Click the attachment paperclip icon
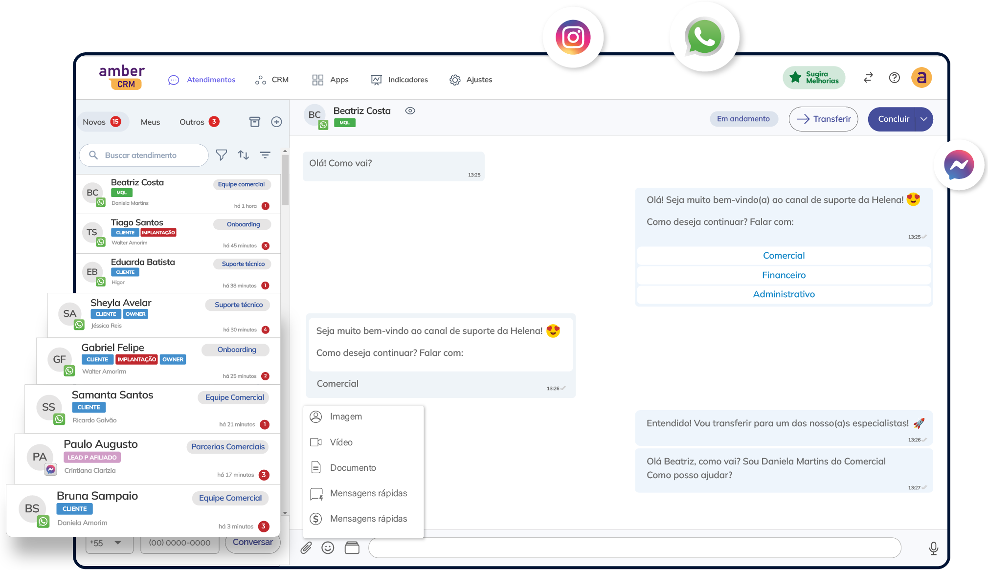 click(x=307, y=548)
